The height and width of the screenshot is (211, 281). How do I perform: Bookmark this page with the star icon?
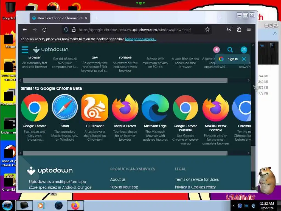(207, 29)
